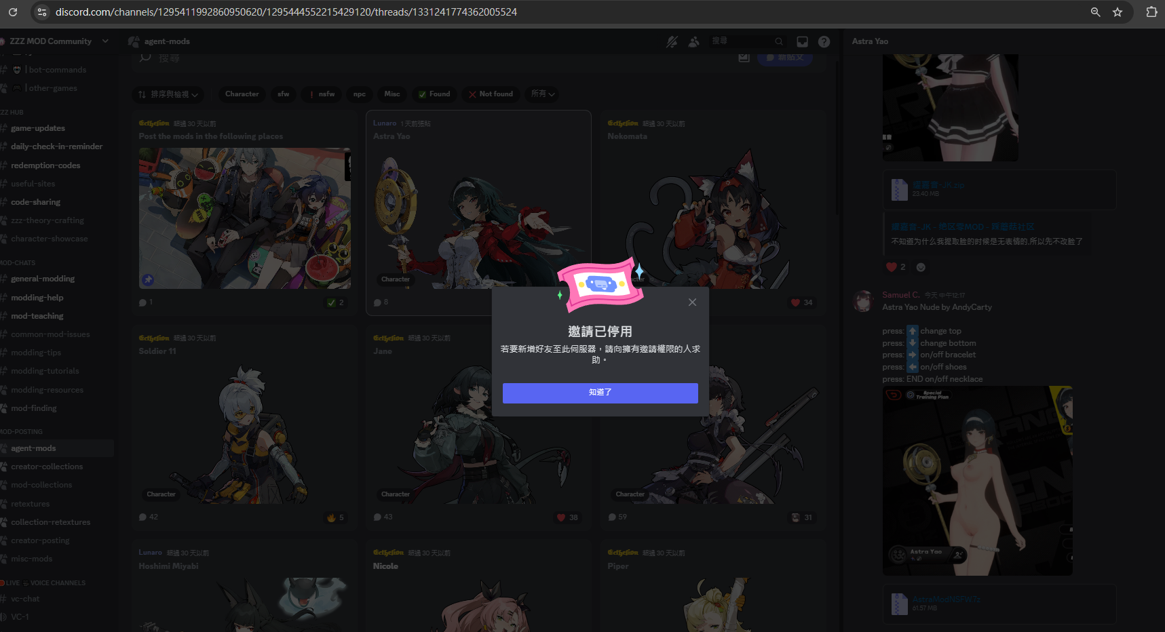Image resolution: width=1165 pixels, height=632 pixels.
Task: Enable the Not found tag filter
Action: 491,94
